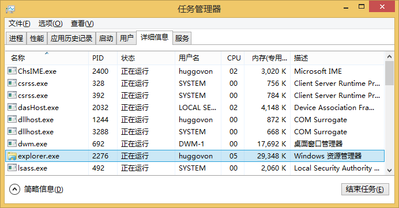Click the dwm.exe process icon
Screen dimensions: 399x208
12,143
